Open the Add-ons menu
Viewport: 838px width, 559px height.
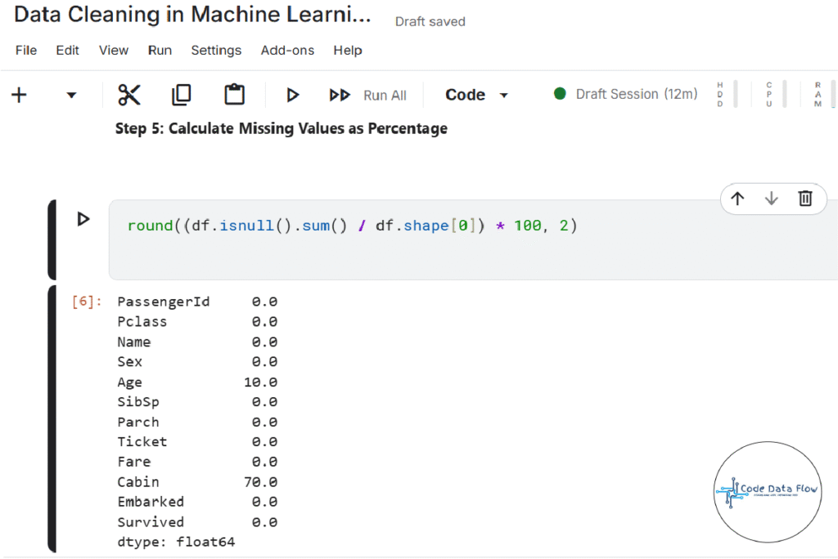(287, 50)
